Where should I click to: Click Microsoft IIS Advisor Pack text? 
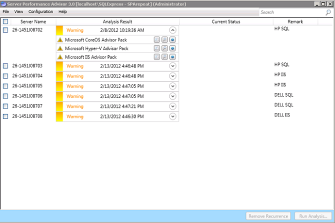[91, 57]
